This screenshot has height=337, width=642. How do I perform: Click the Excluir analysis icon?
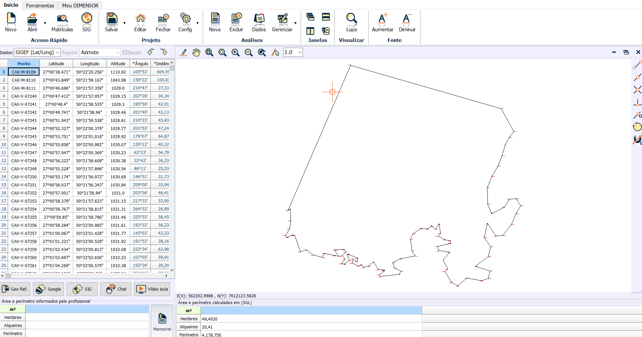pos(236,19)
